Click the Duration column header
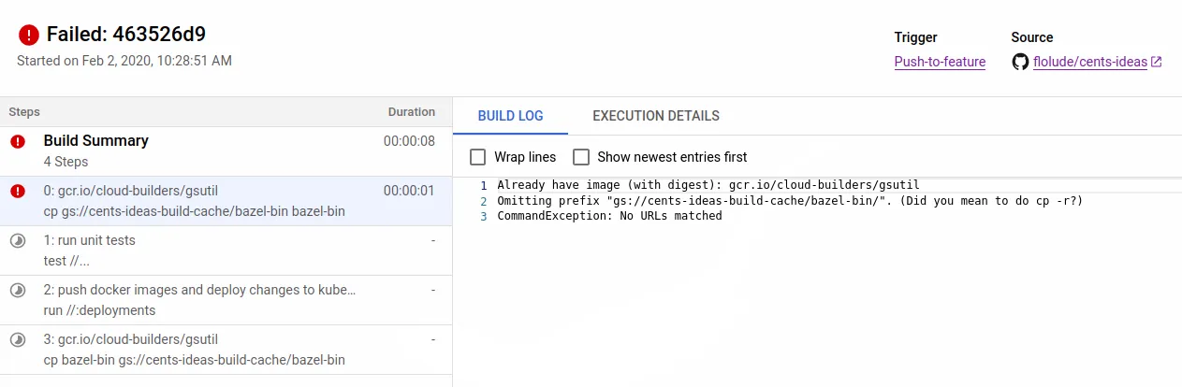Image resolution: width=1182 pixels, height=387 pixels. (x=412, y=112)
